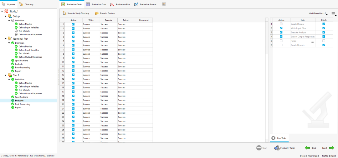Screen dimensions: 338x158
Task: Open the Evaluation Plot view icon
Action: (112, 4)
